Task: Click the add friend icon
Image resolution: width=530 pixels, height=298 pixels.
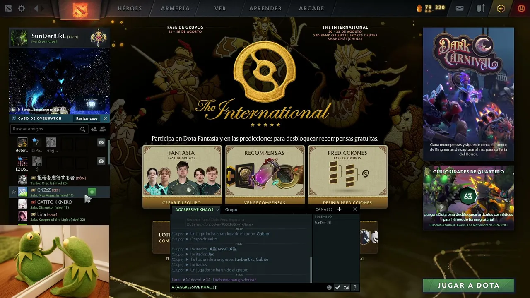Action: [x=94, y=129]
